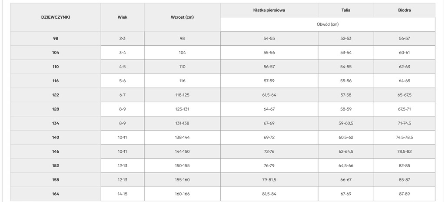Select the Klatka piersiowa header cell

click(x=269, y=10)
